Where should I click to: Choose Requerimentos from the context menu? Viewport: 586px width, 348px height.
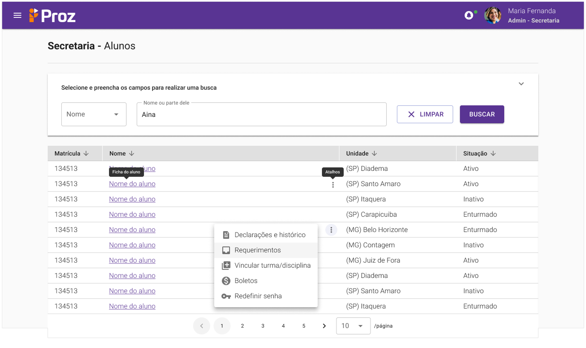click(258, 250)
